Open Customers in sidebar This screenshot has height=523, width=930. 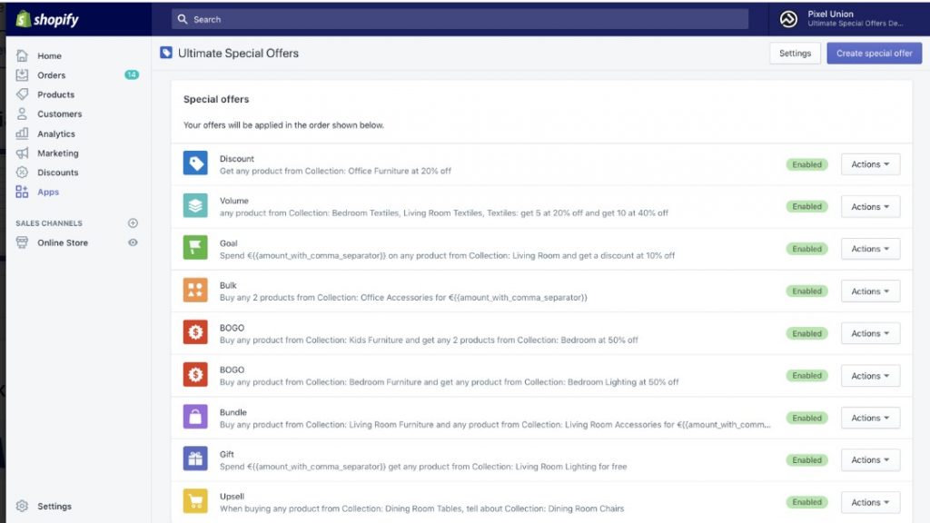click(59, 113)
